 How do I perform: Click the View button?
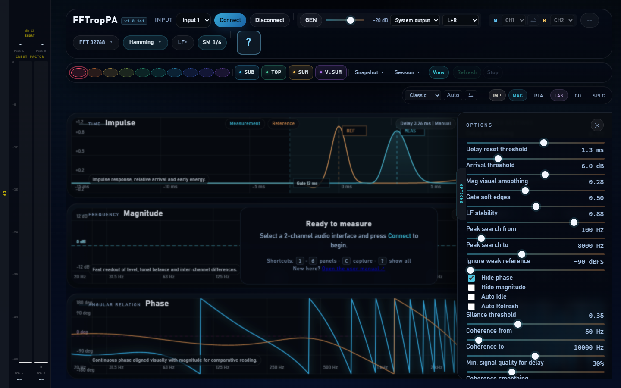coord(439,72)
